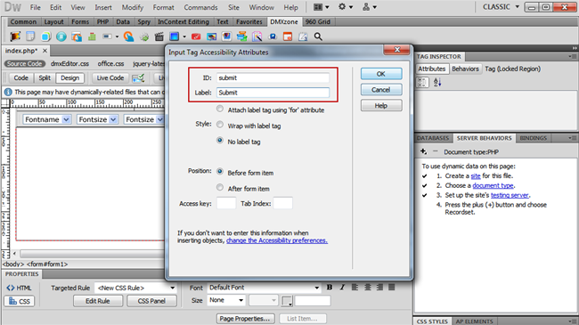Click the pencil edit page toolbar icon
This screenshot has height=325, width=579.
point(303,37)
